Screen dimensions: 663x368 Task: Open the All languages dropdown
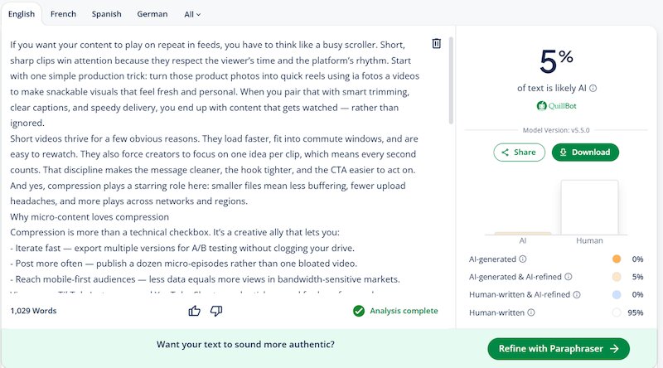point(192,14)
